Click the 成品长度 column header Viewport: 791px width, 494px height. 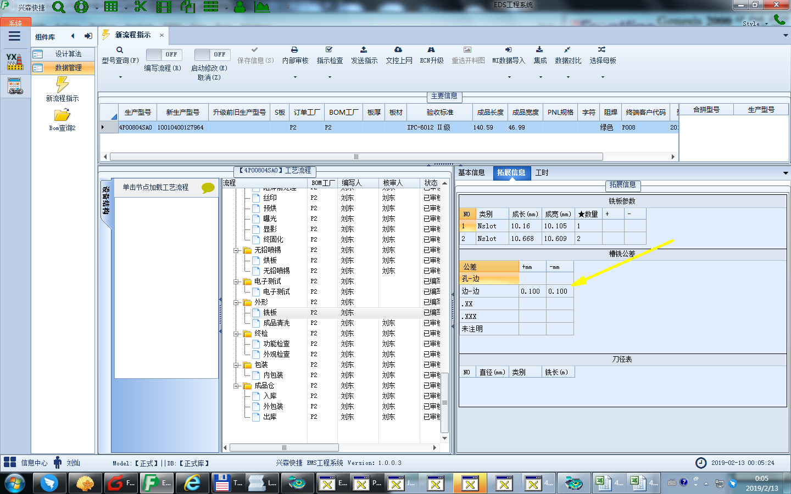pyautogui.click(x=490, y=112)
